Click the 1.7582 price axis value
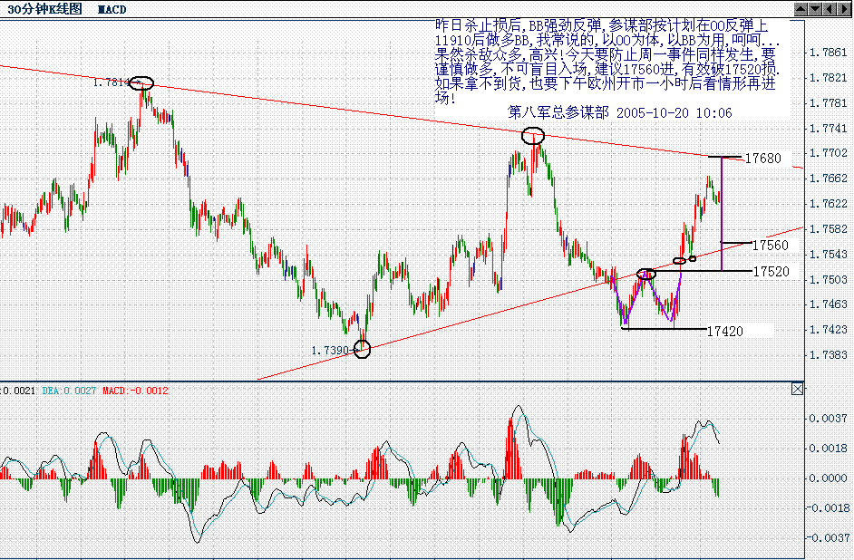 (829, 229)
